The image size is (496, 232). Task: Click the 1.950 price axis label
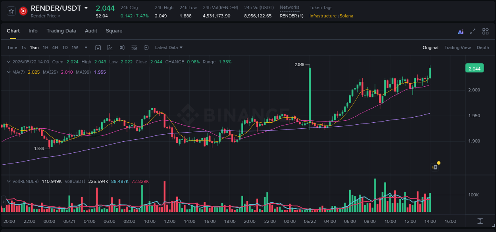click(x=474, y=116)
